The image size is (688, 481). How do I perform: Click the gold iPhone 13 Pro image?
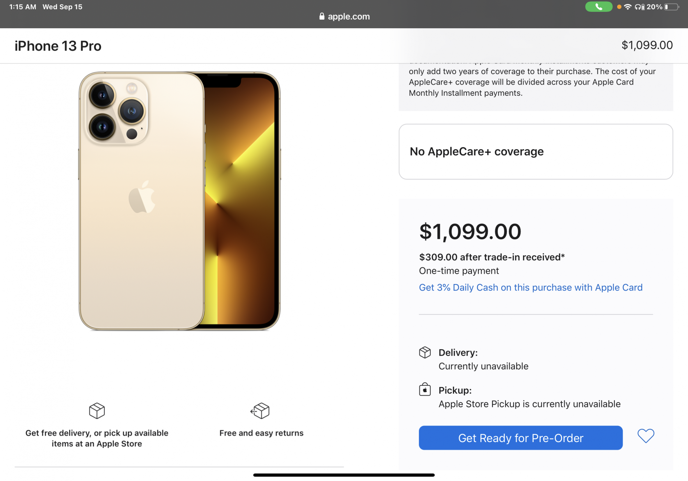(x=180, y=201)
